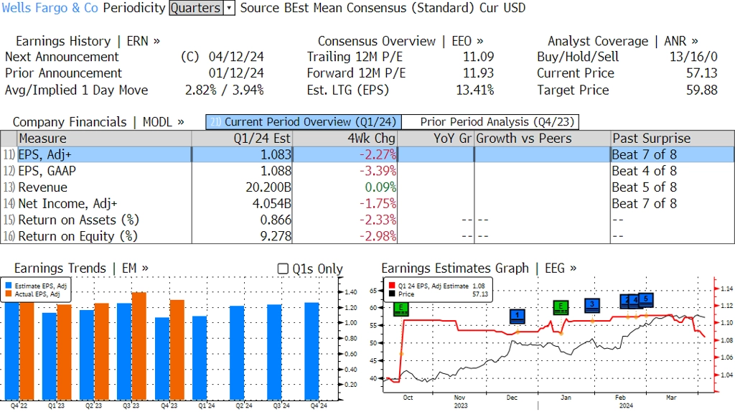Screen dimensions: 735x412
Task: Click the green E earnings marker near October
Action: coord(402,309)
